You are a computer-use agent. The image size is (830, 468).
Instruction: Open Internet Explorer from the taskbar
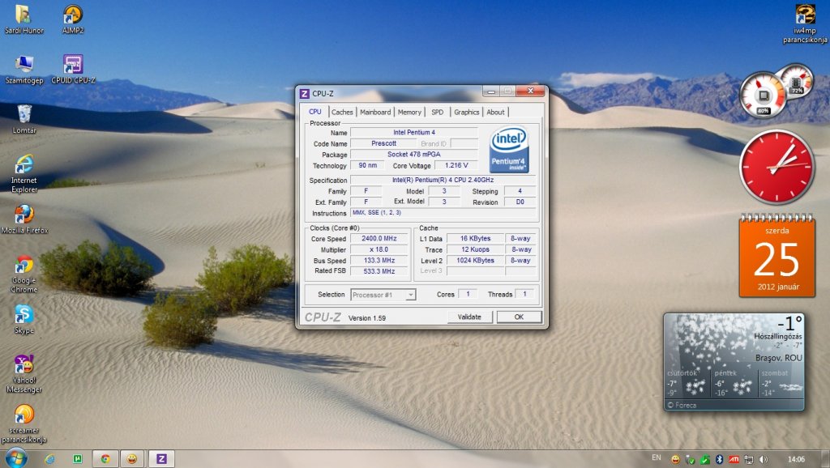tap(49, 459)
